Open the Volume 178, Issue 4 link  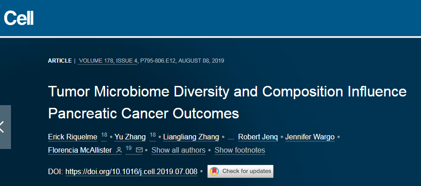pyautogui.click(x=108, y=61)
